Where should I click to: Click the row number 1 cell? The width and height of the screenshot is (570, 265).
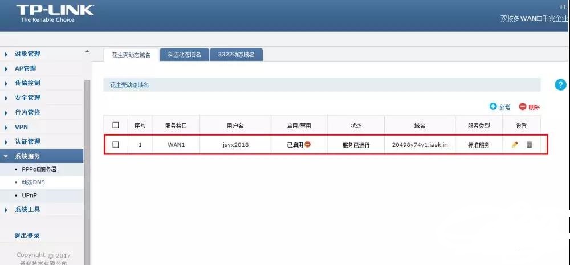click(140, 145)
